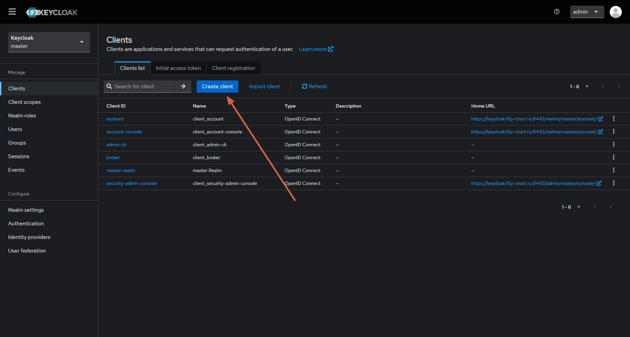The height and width of the screenshot is (337, 630).
Task: Click the Create client button
Action: (x=217, y=87)
